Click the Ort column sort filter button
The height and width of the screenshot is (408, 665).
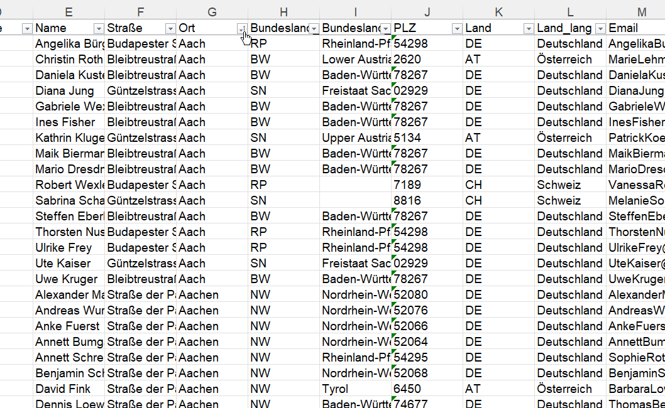[242, 28]
